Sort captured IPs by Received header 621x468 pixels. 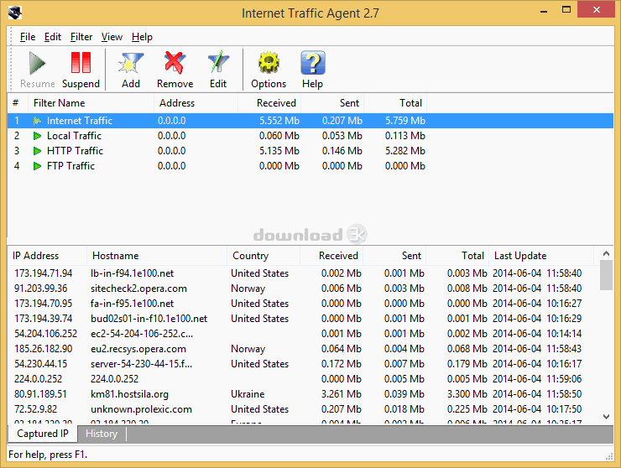331,256
